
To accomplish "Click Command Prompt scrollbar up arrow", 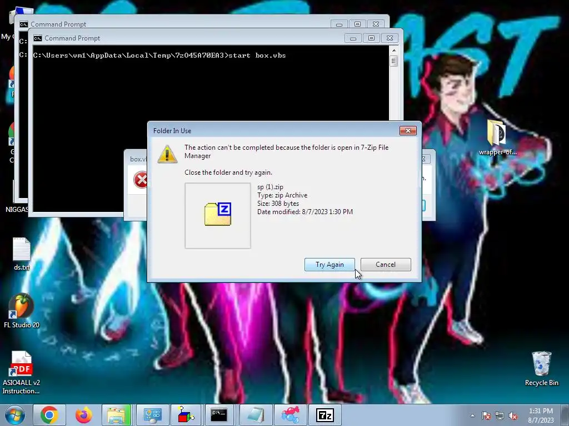I will (394, 50).
